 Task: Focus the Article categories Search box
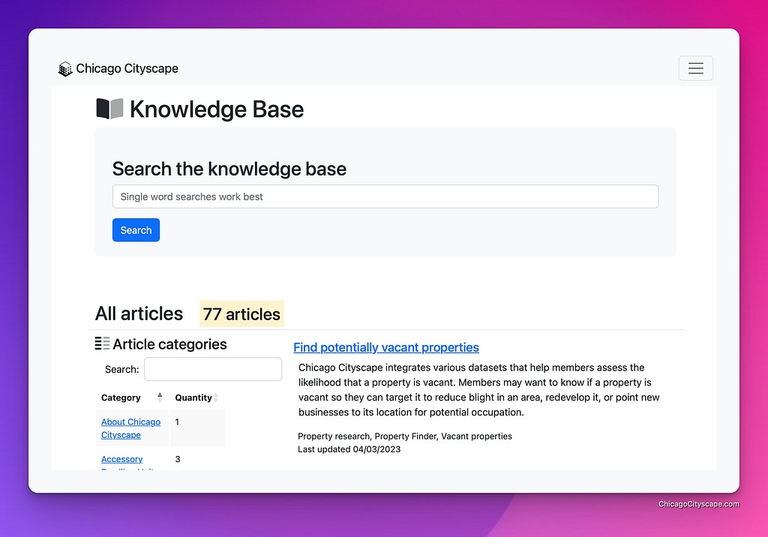[212, 369]
